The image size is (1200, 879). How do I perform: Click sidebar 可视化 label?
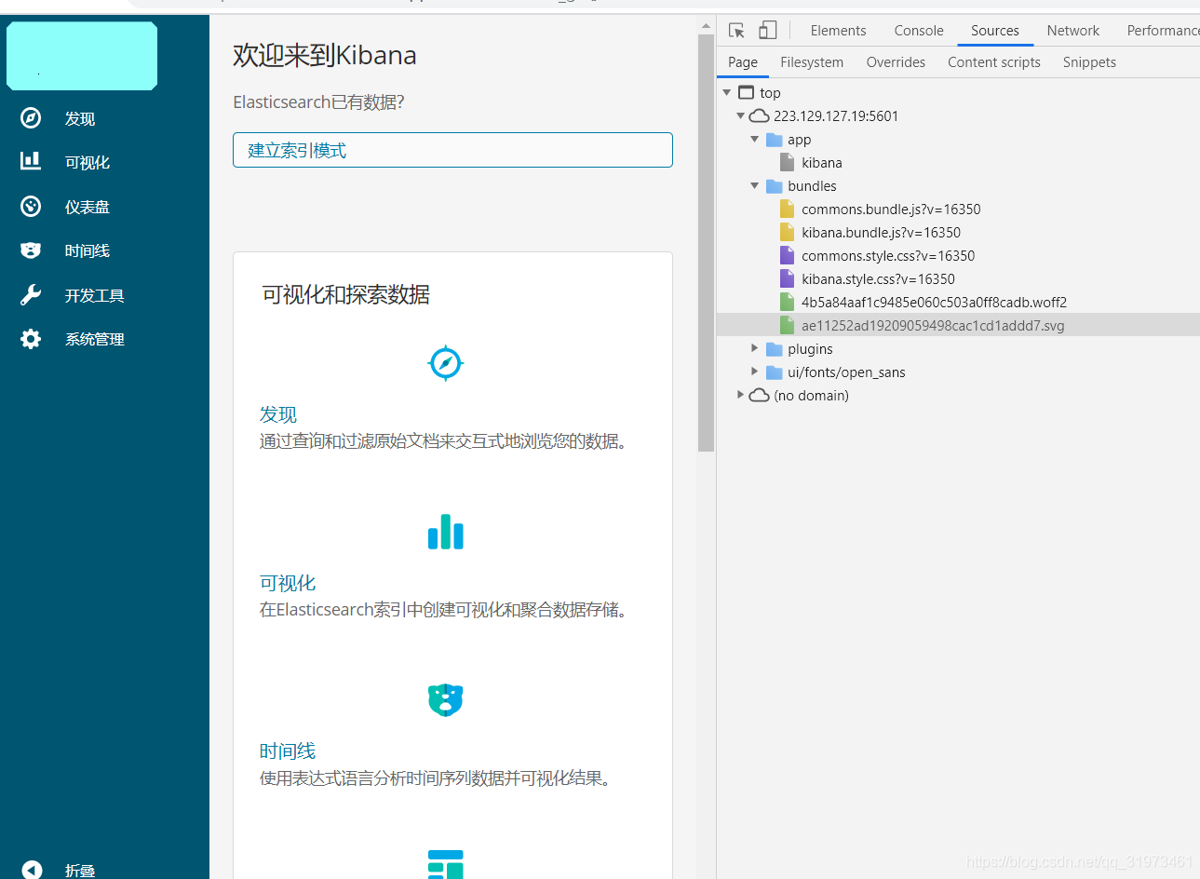pyautogui.click(x=88, y=162)
